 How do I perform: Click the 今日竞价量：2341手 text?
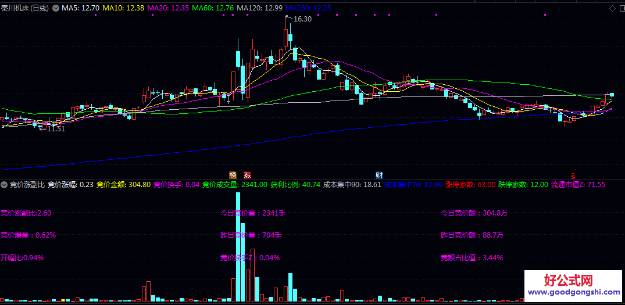click(253, 213)
